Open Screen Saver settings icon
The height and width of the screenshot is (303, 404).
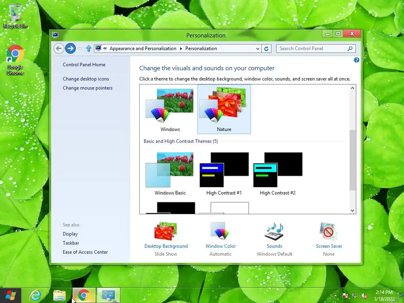(x=329, y=231)
